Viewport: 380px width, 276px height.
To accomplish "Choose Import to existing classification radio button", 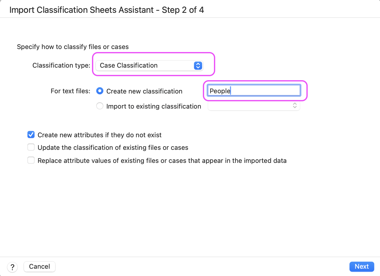I will click(100, 106).
